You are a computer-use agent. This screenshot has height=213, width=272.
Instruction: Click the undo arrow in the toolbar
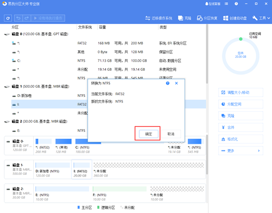(18, 18)
